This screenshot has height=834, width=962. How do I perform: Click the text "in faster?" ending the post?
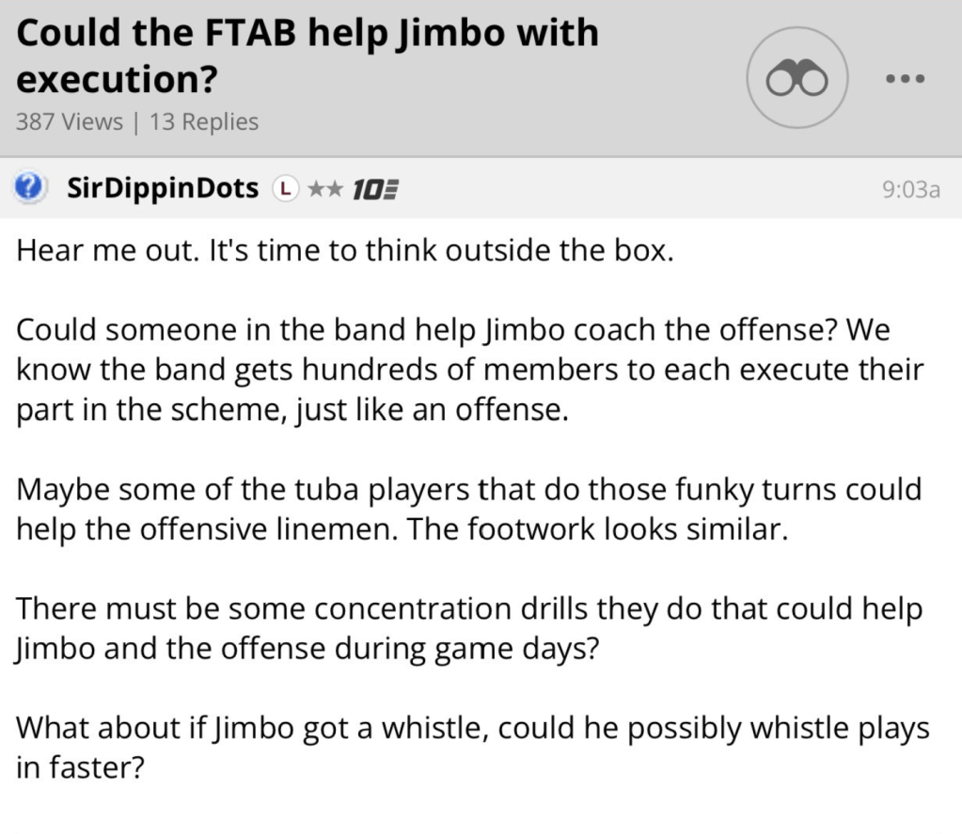[x=80, y=767]
